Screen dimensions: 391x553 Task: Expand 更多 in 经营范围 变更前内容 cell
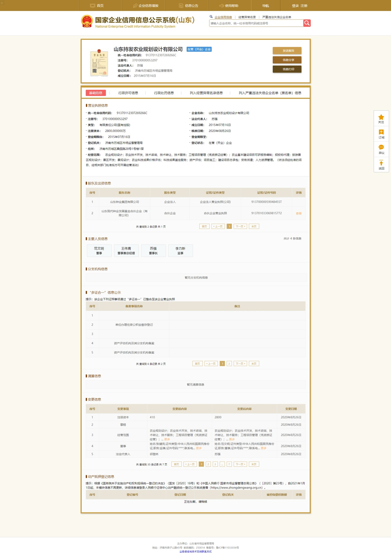[x=167, y=439]
